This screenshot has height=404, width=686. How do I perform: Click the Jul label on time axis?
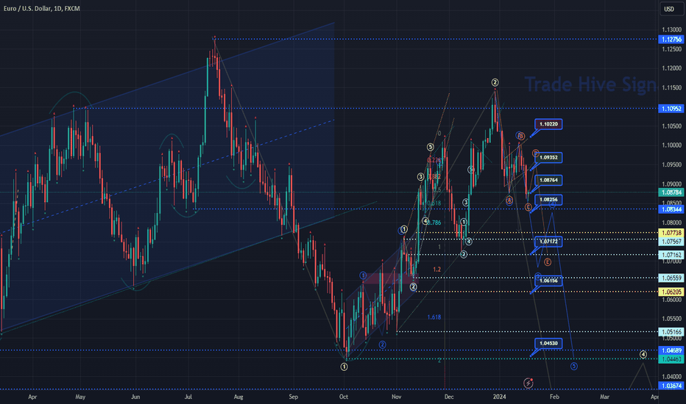(x=188, y=397)
